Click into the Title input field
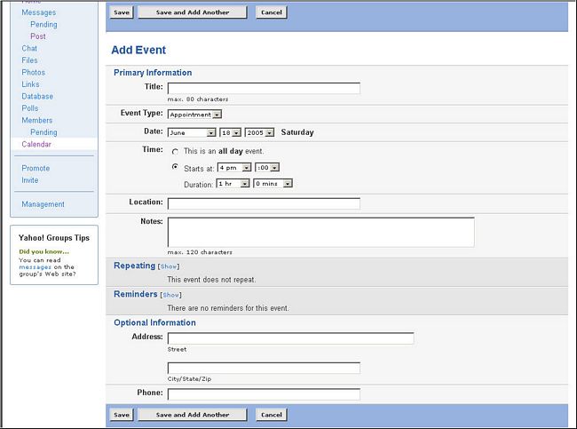The width and height of the screenshot is (577, 429). coord(264,89)
